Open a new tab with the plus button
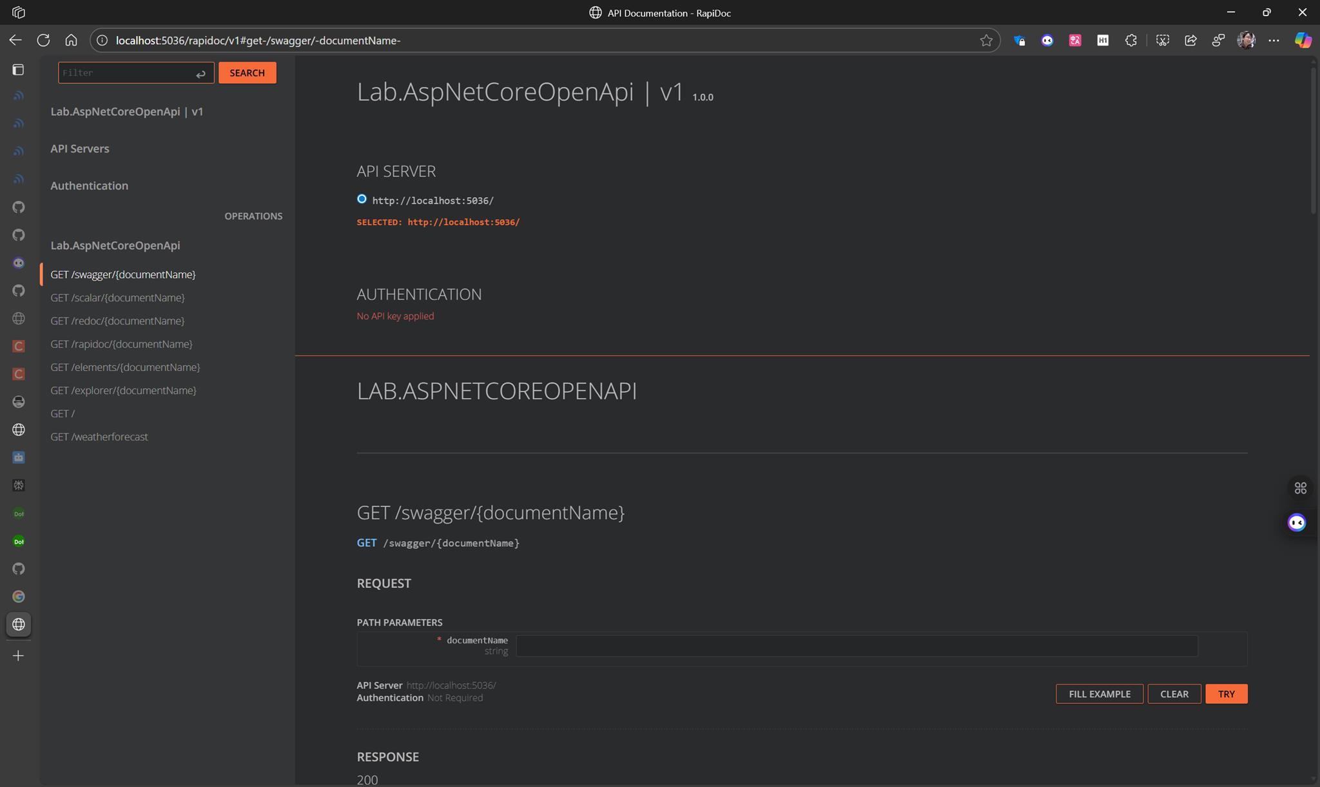Image resolution: width=1320 pixels, height=787 pixels. coord(18,656)
